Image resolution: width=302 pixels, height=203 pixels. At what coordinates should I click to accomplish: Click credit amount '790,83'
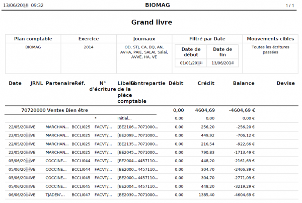[207, 152]
